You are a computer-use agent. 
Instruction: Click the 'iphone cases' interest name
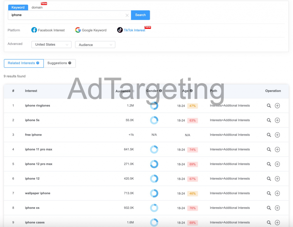point(35,222)
